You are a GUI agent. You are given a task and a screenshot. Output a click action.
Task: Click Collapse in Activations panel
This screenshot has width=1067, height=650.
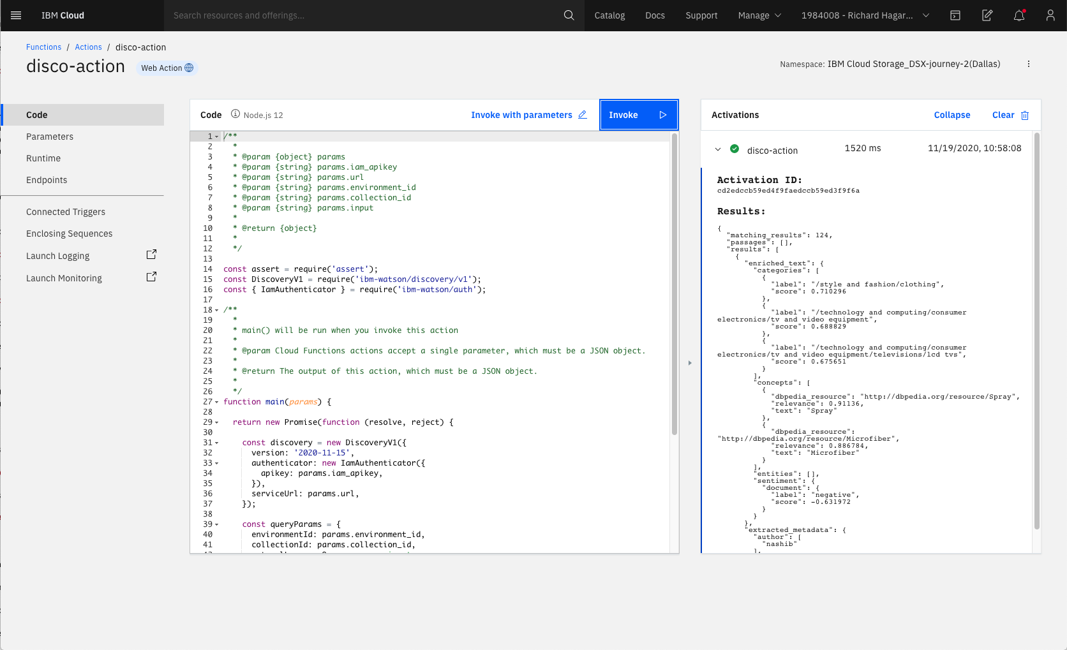pyautogui.click(x=951, y=115)
